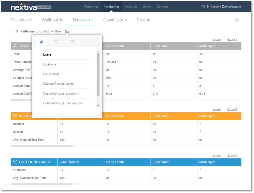Click the Inbound table horizontal scrollbar
Screen dimensions: 254x193
pyautogui.click(x=42, y=146)
